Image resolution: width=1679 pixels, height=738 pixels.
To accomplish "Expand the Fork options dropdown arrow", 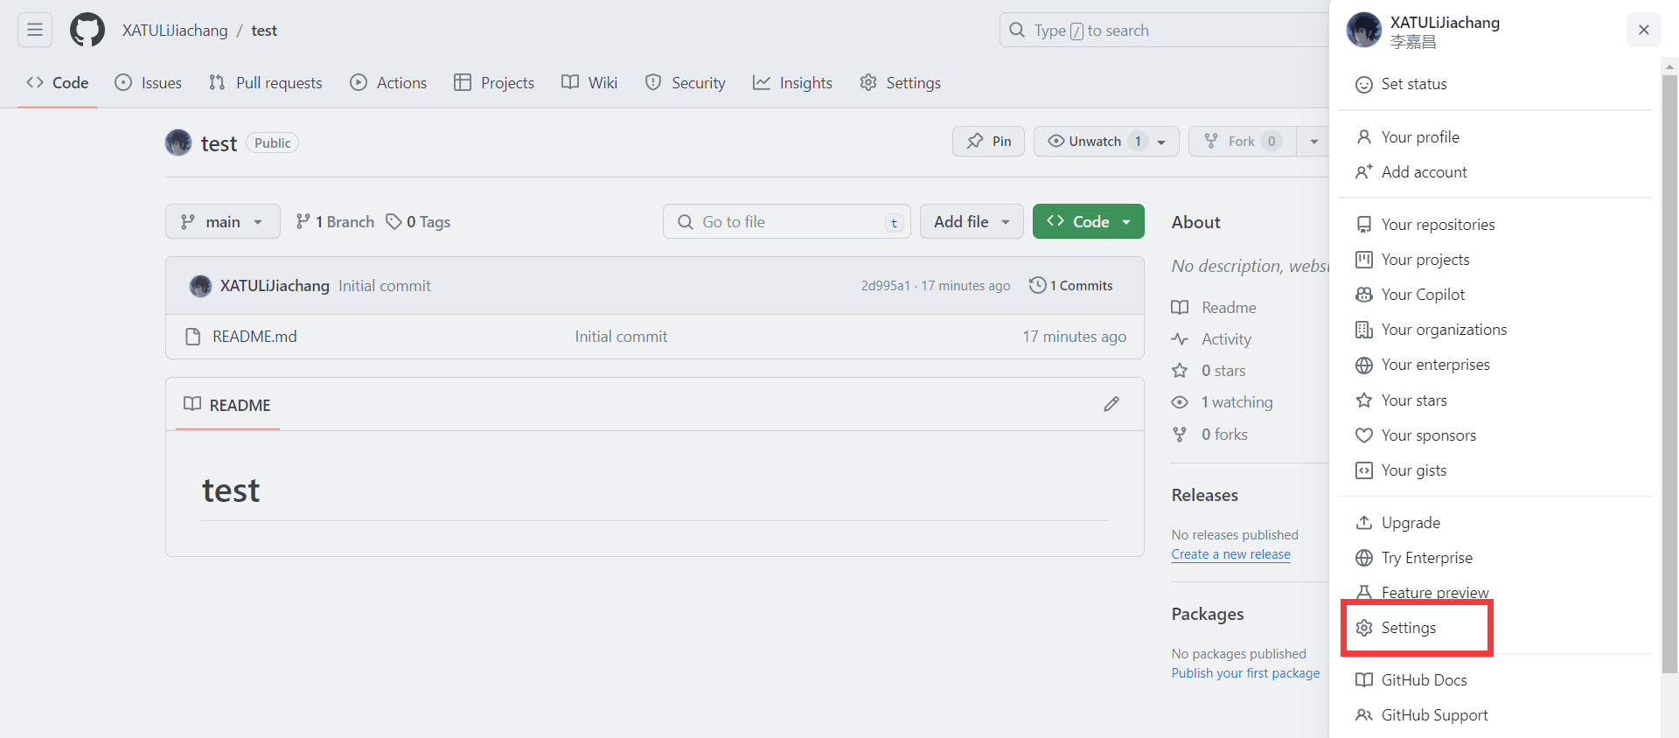I will point(1313,142).
